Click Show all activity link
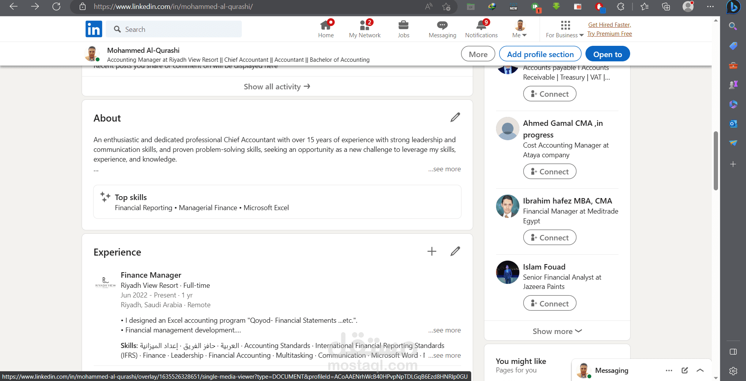Screen dimensions: 746x381 pyautogui.click(x=277, y=87)
